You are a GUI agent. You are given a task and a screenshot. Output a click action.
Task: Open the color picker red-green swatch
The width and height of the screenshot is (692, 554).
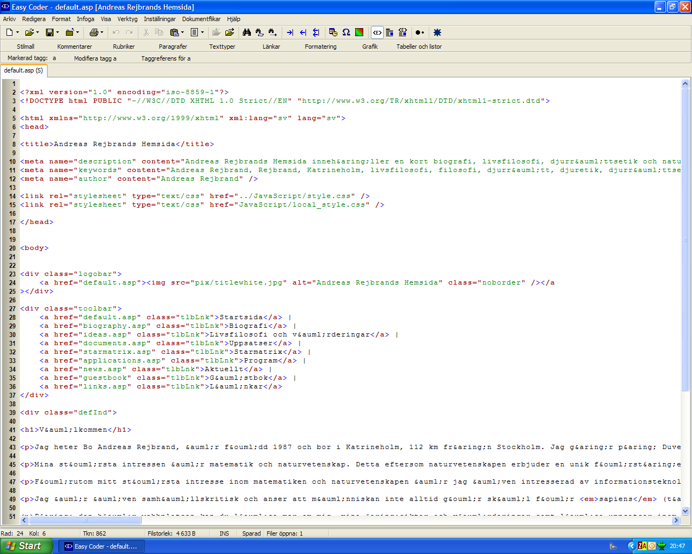[x=359, y=32]
